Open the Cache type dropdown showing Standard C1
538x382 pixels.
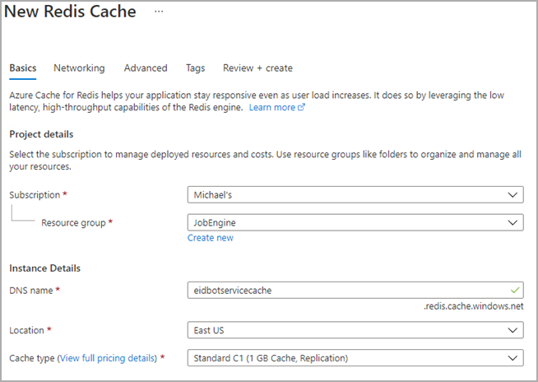click(355, 358)
